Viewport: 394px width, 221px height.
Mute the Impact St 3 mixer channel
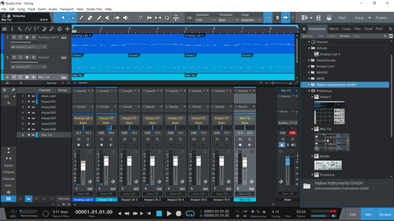click(x=148, y=139)
